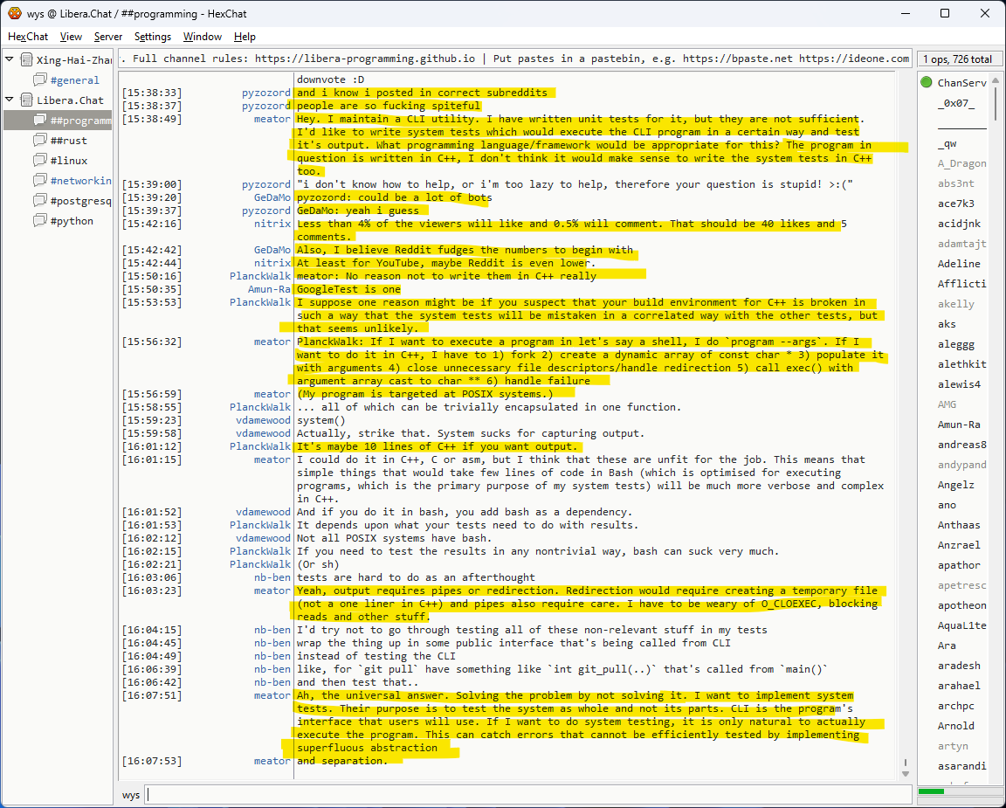The height and width of the screenshot is (808, 1006).
Task: Click the ##rust channel chat icon
Action: point(39,141)
